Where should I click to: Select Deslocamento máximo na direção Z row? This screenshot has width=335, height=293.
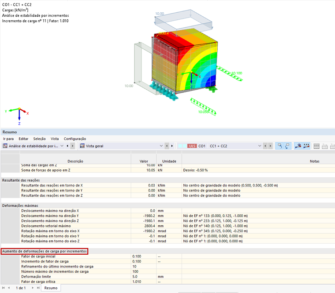click(167, 221)
